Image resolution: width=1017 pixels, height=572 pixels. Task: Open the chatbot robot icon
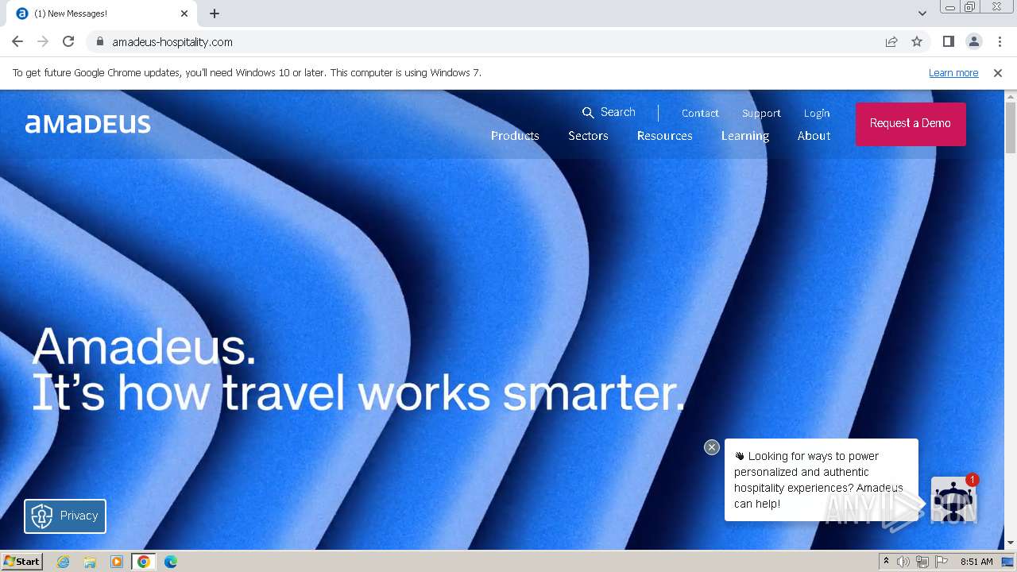click(x=953, y=499)
